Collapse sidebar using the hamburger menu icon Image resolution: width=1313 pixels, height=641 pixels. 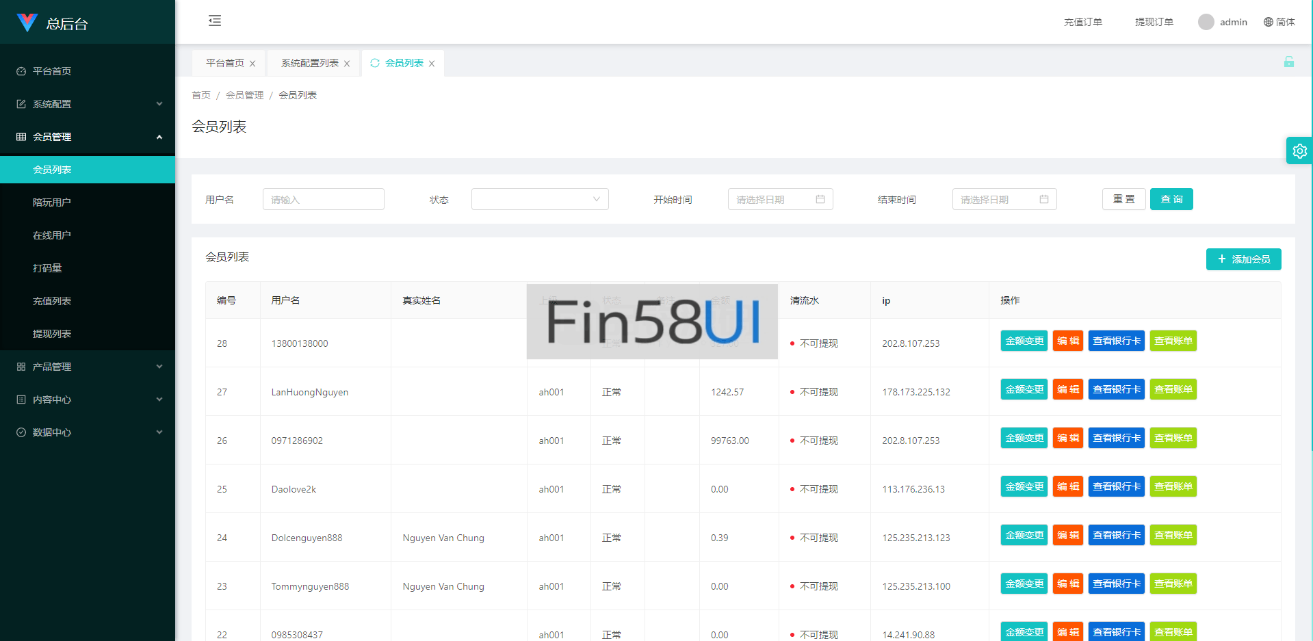click(x=215, y=21)
